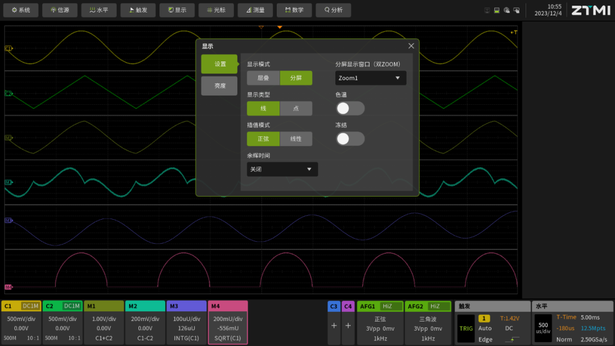Click the TRIG status indicator
The width and height of the screenshot is (615, 346).
(466, 328)
